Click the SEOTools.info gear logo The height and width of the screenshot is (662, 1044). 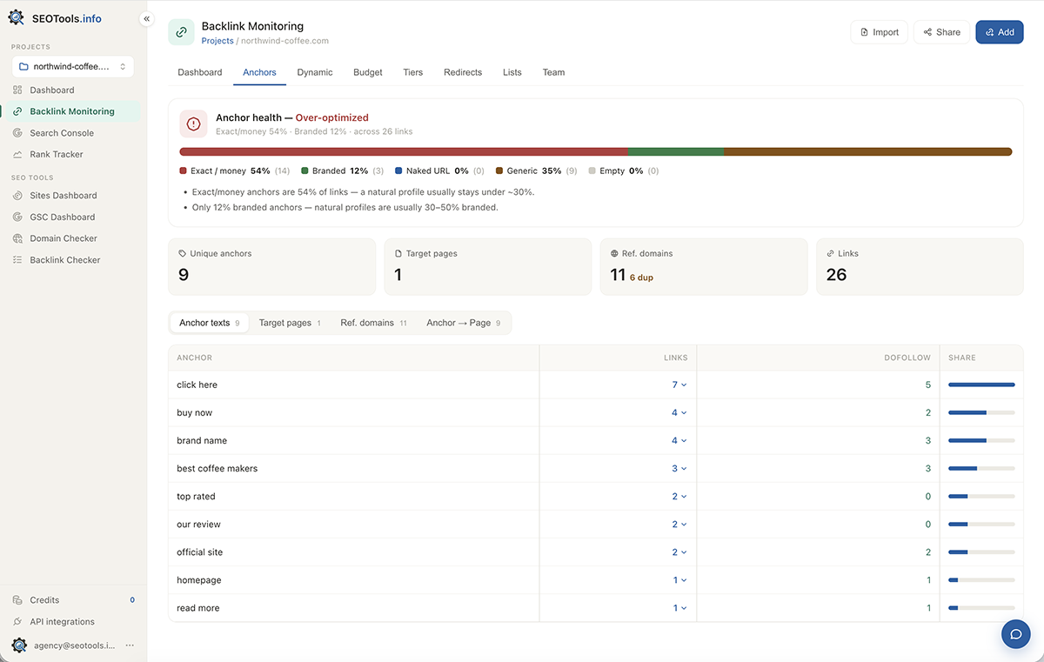click(16, 17)
